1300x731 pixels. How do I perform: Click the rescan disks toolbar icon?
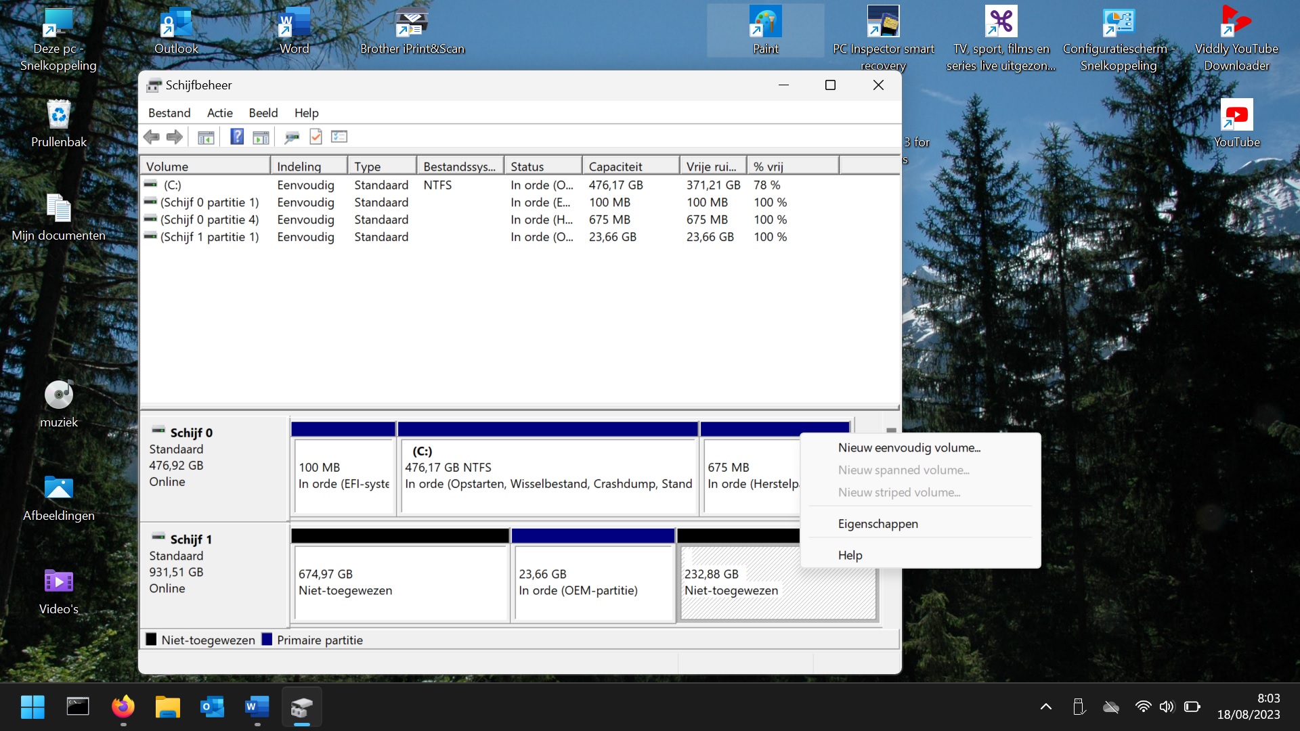coord(292,137)
